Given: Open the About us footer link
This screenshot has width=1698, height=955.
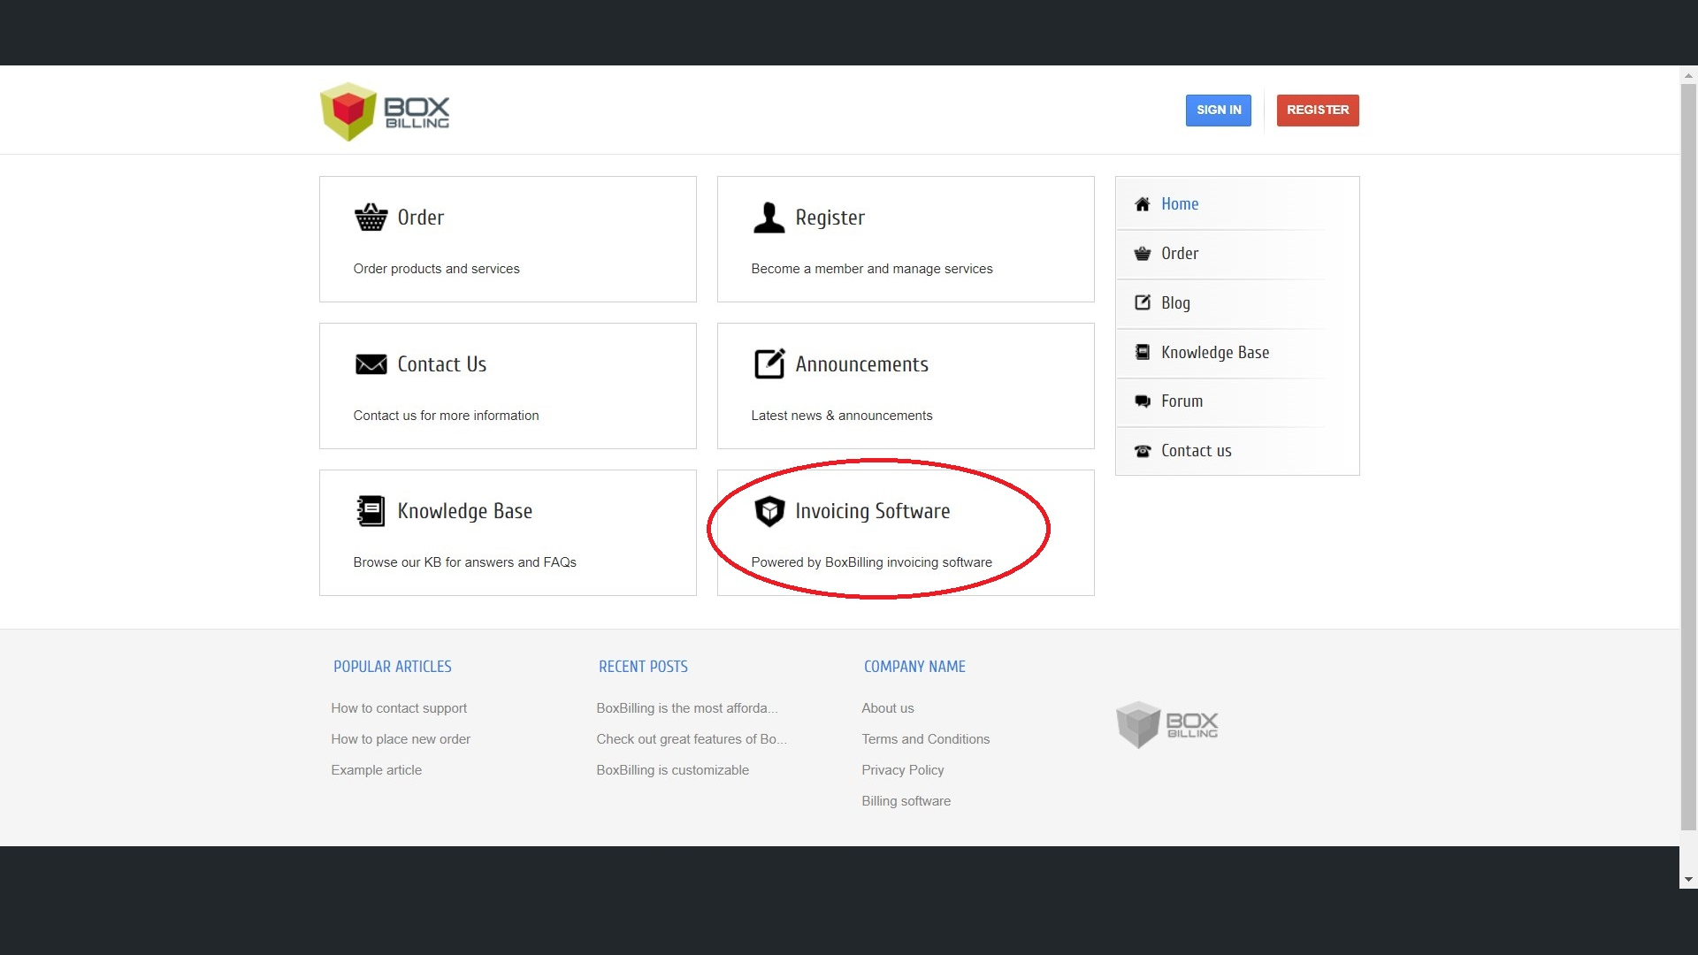Looking at the screenshot, I should pyautogui.click(x=888, y=708).
